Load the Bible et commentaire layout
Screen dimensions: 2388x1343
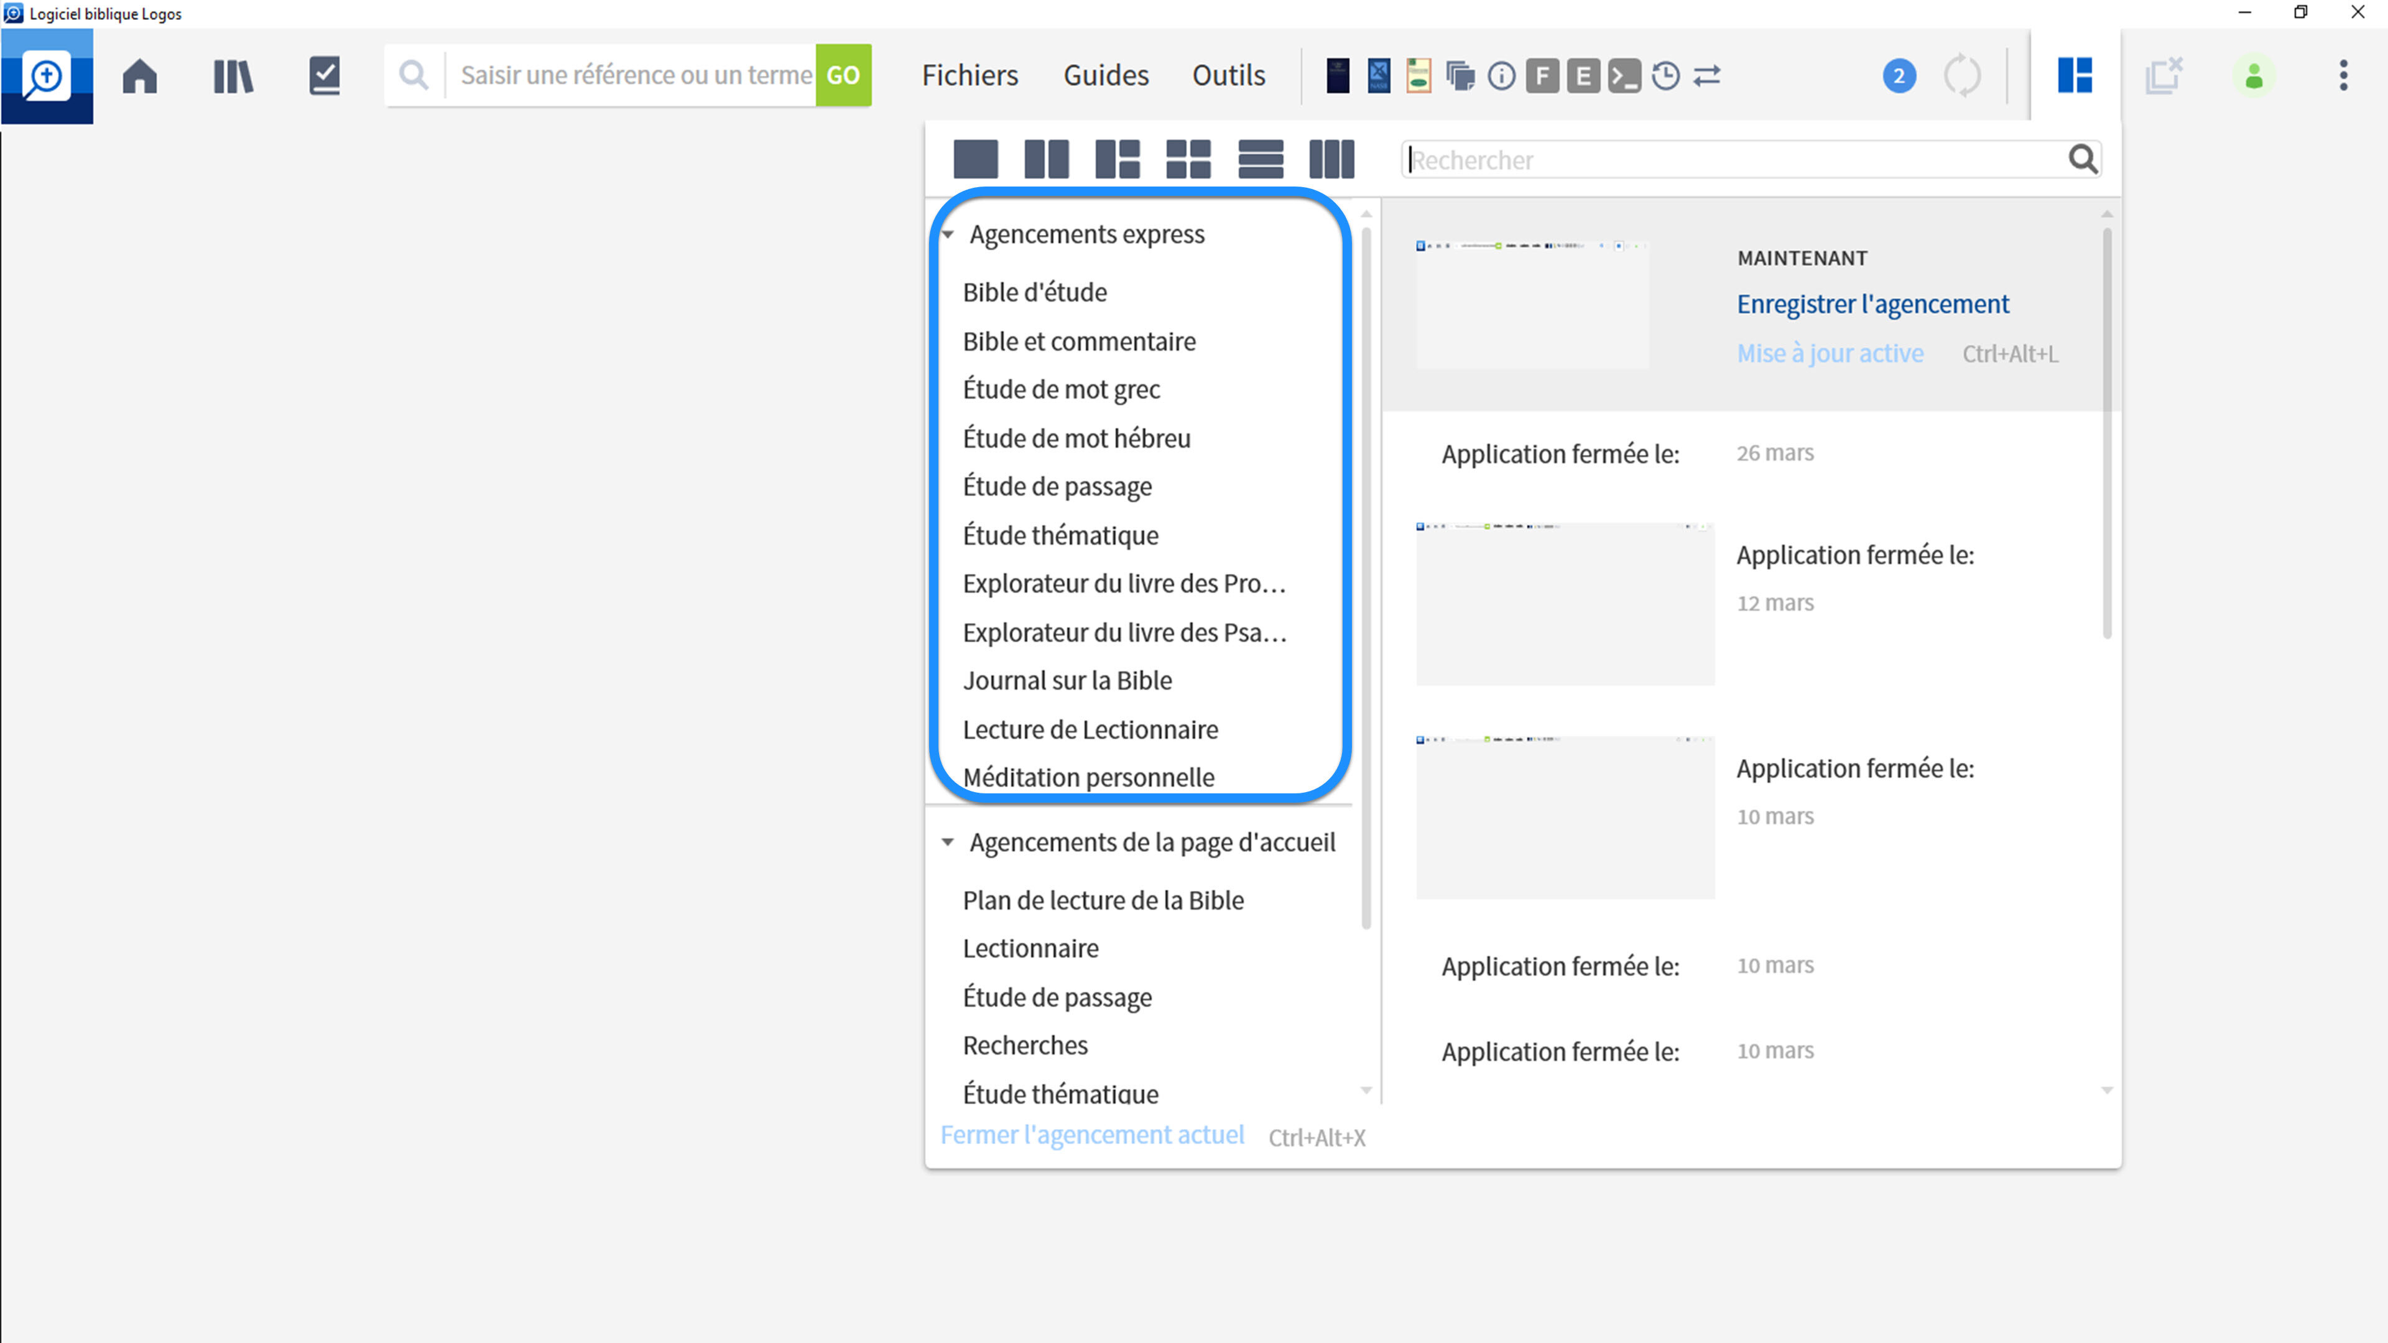[x=1079, y=341]
